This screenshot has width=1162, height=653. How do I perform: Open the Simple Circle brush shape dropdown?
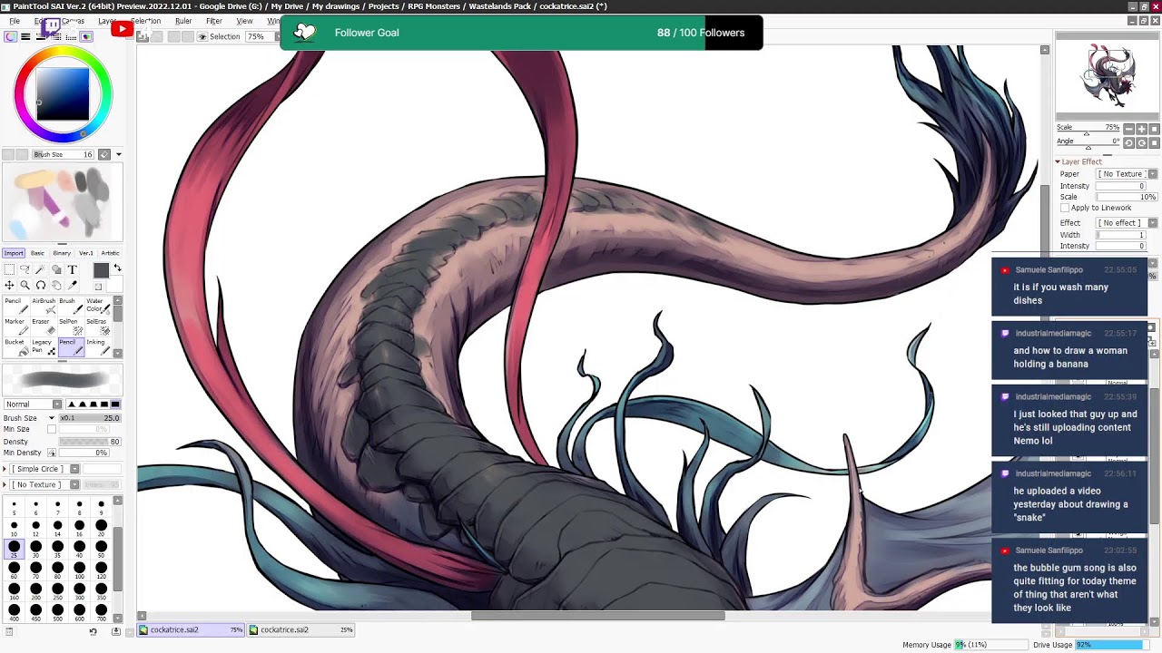[45, 469]
